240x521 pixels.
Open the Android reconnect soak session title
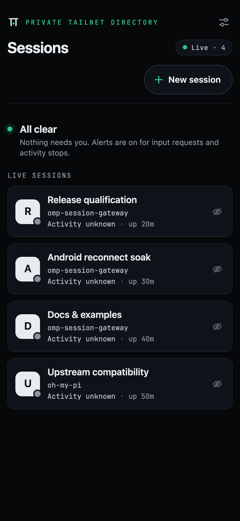(x=99, y=257)
